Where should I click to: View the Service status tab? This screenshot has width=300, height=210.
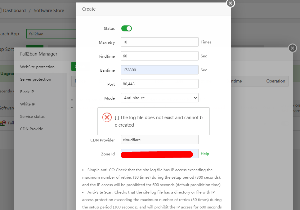[x=32, y=117]
